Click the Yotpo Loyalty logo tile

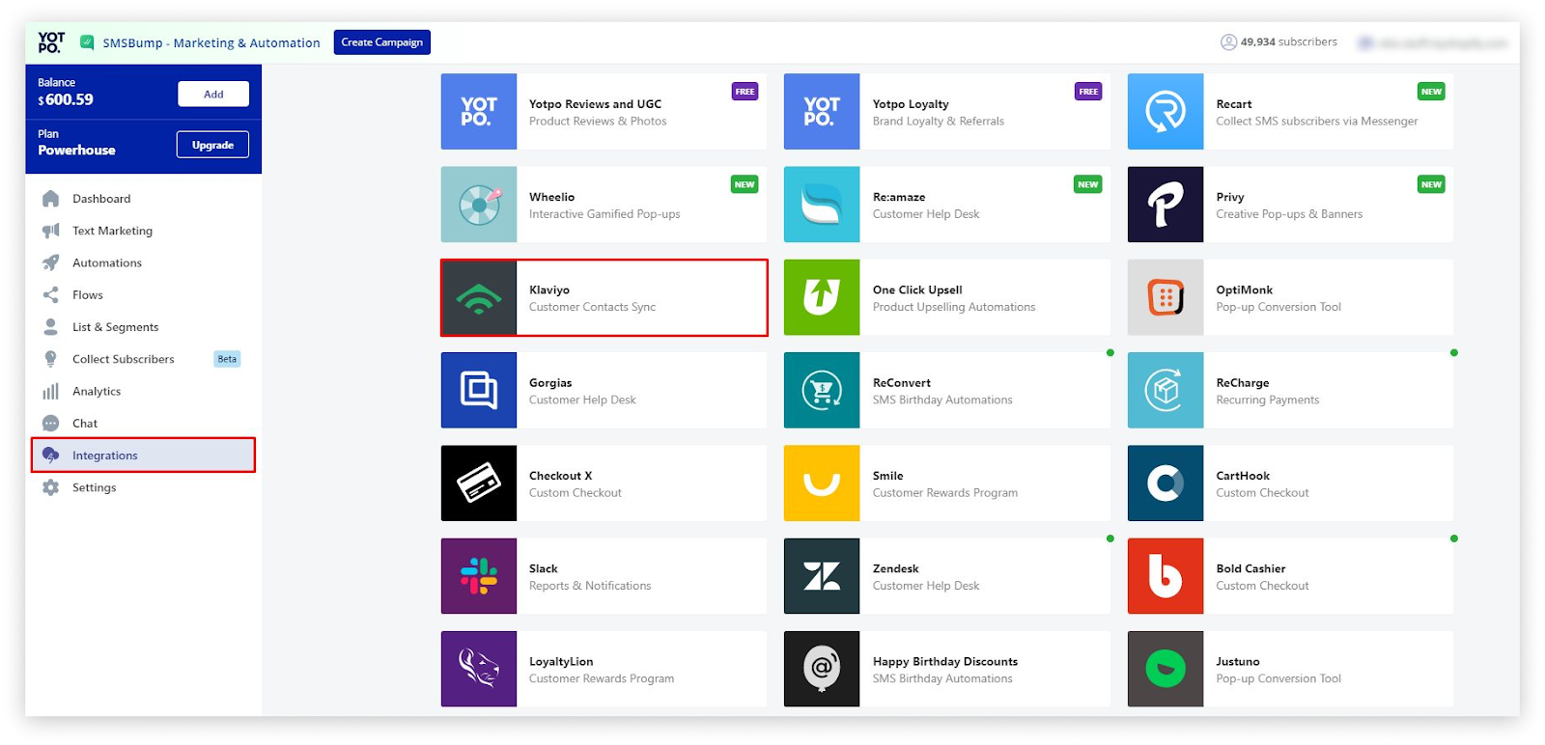click(x=822, y=112)
